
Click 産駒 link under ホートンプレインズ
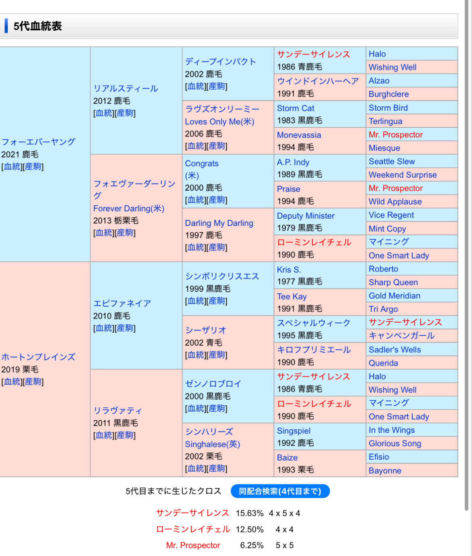pos(33,381)
